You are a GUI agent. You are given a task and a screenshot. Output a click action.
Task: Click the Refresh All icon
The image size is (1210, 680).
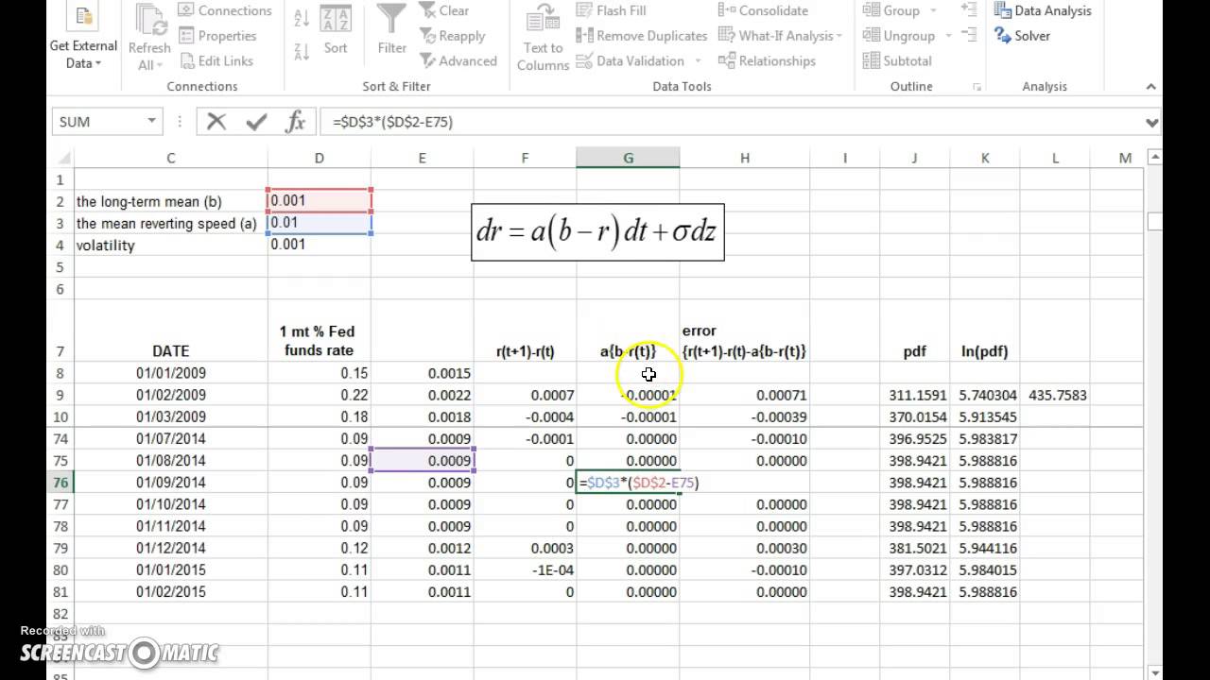pos(149,21)
